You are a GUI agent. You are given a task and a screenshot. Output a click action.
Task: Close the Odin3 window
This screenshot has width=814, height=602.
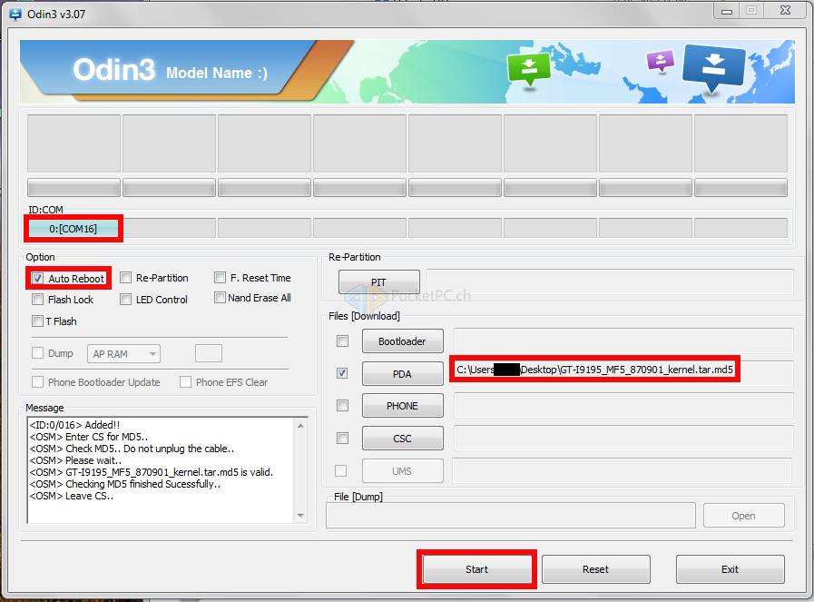pos(786,10)
